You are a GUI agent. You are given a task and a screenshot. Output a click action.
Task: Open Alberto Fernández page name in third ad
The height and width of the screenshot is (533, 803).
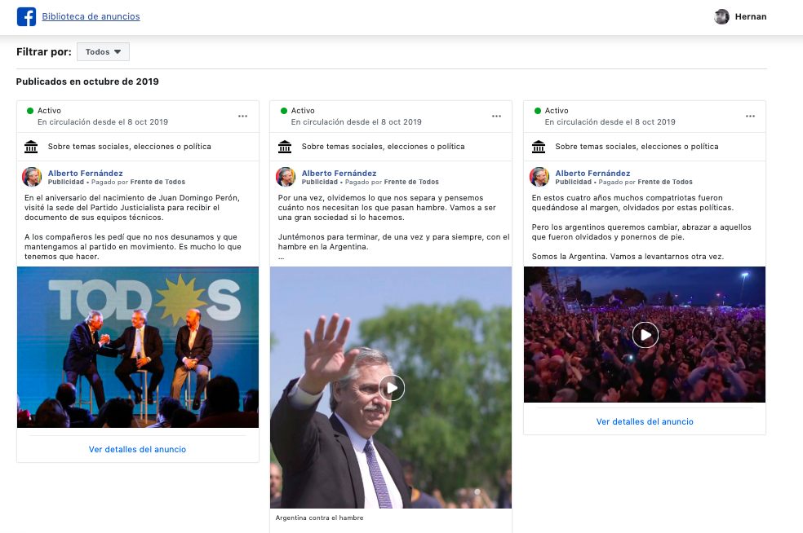click(x=592, y=173)
